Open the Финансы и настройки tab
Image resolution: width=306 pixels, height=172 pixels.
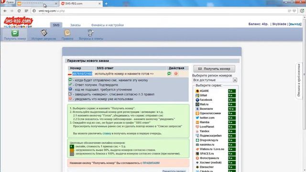(x=107, y=25)
